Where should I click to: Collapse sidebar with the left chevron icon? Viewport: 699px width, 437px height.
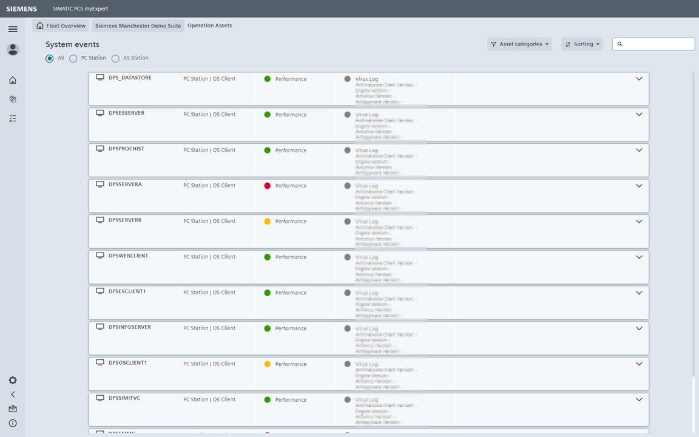coord(13,395)
